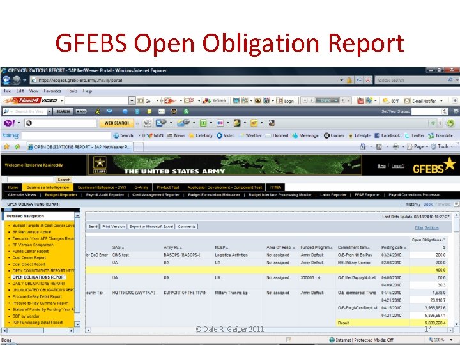Click the IE Print icon

(x=395, y=146)
